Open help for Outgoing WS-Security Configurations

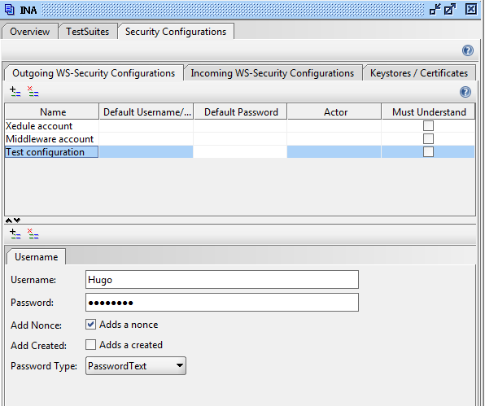click(x=465, y=92)
